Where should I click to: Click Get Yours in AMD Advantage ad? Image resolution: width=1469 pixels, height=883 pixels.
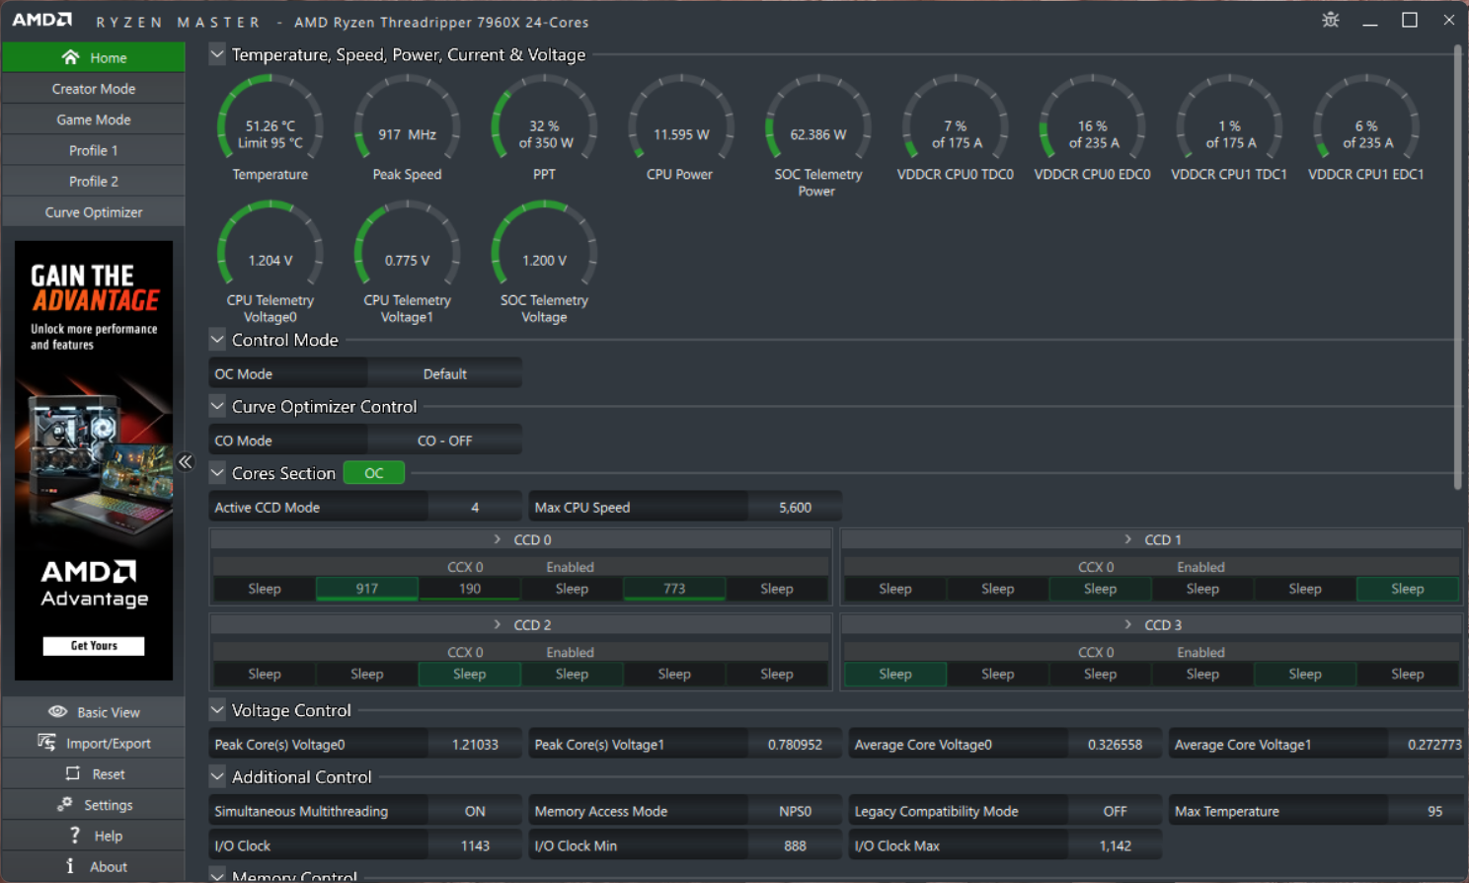(94, 646)
